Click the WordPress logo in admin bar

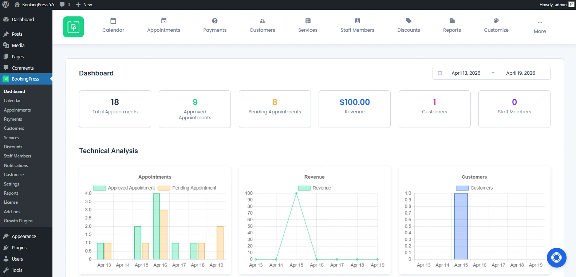(5, 5)
